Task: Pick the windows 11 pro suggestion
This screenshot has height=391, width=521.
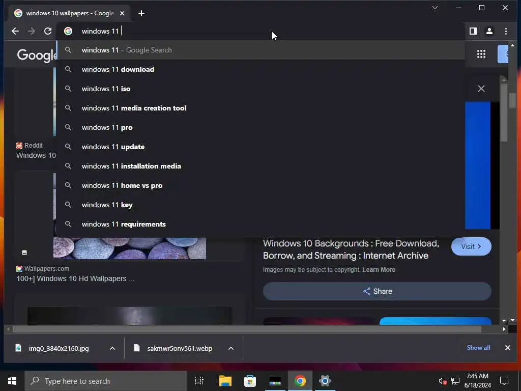Action: tap(260, 127)
